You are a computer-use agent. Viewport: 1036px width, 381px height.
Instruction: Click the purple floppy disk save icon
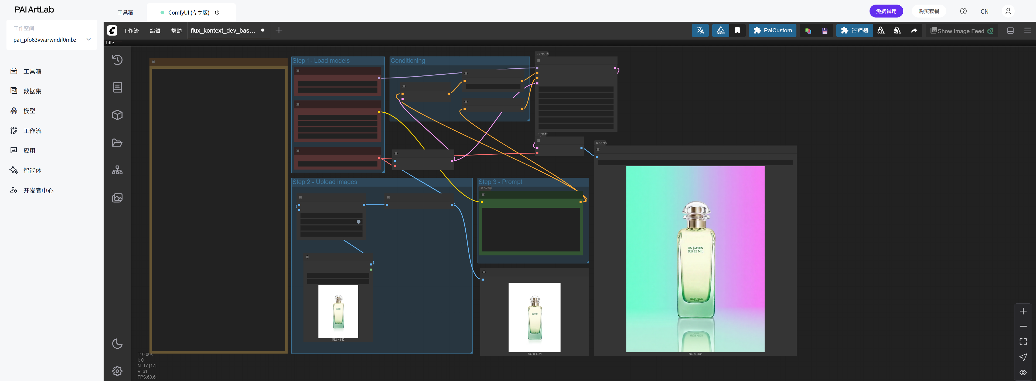pos(824,30)
